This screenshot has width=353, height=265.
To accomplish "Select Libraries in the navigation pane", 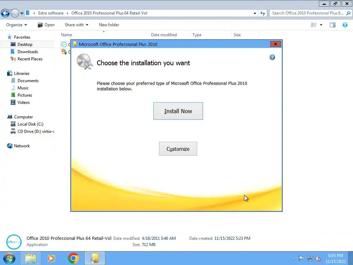I will pos(22,73).
